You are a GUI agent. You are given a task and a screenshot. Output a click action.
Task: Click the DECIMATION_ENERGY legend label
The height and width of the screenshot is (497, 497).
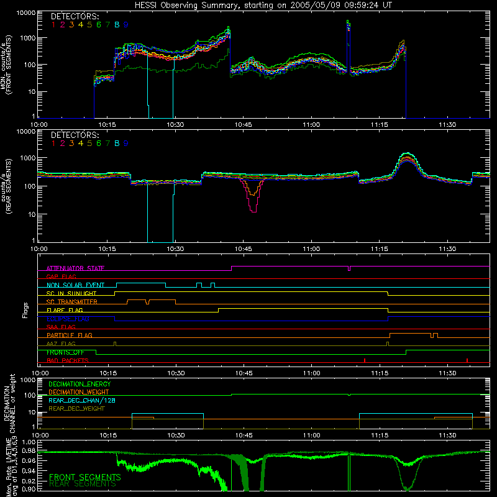pos(80,384)
